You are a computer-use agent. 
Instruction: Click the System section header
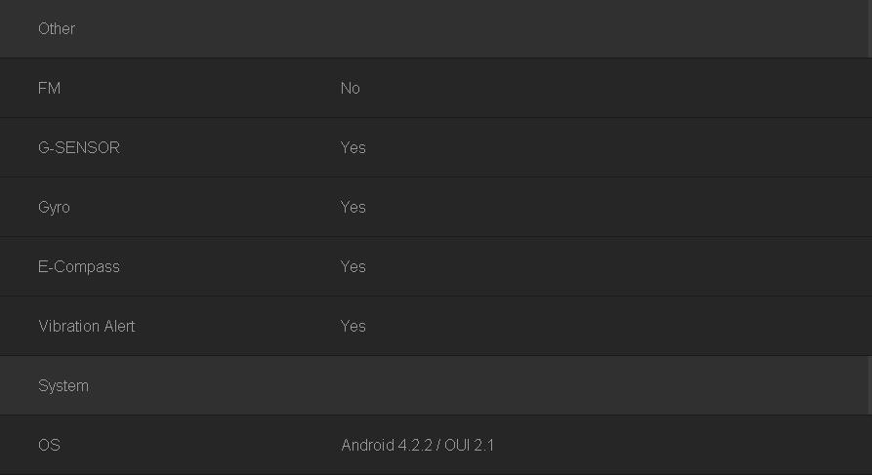point(63,386)
